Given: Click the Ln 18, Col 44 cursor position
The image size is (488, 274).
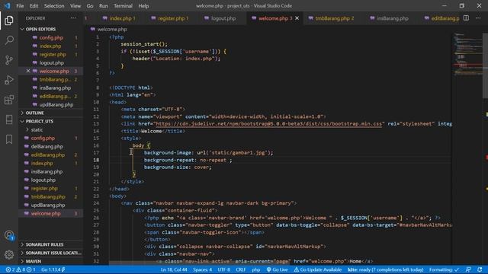Looking at the screenshot, I should click(x=174, y=269).
